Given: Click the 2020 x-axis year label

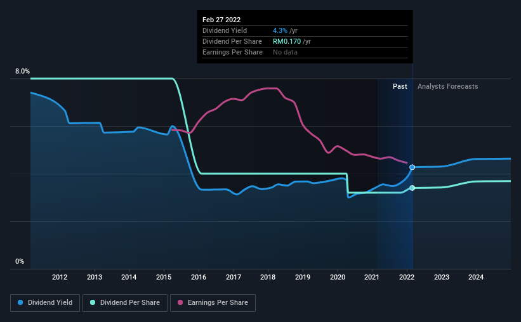Looking at the screenshot, I should click(x=338, y=277).
